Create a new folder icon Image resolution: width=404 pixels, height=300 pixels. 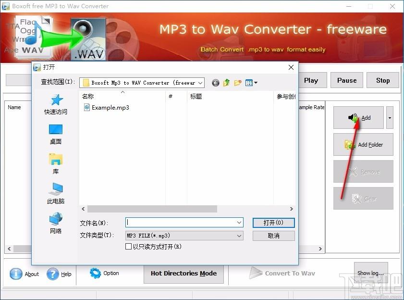[x=238, y=83]
